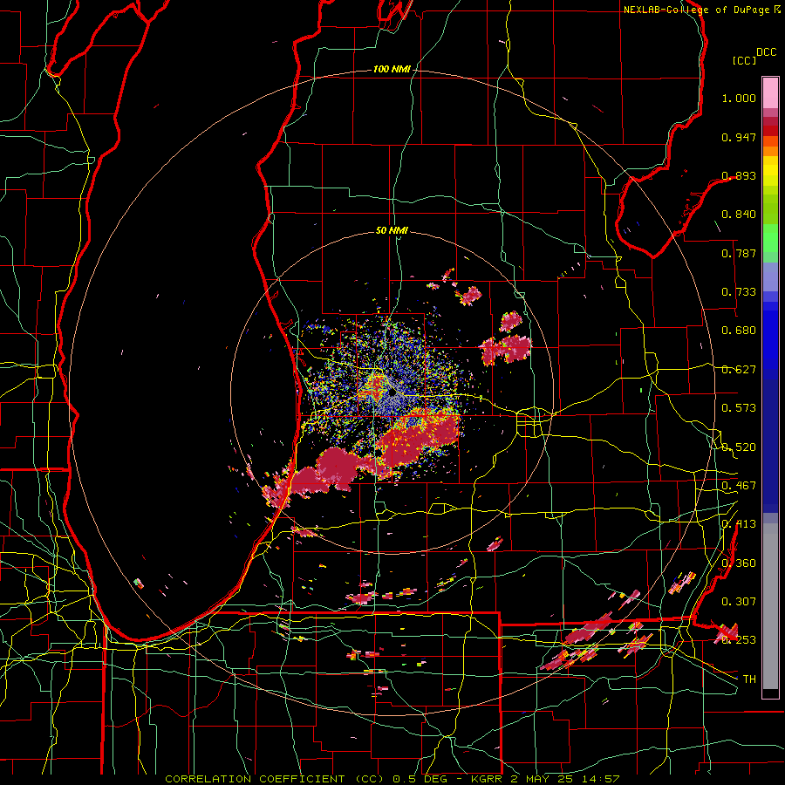Select the 0.680 scale value
This screenshot has width=785, height=785.
point(739,331)
